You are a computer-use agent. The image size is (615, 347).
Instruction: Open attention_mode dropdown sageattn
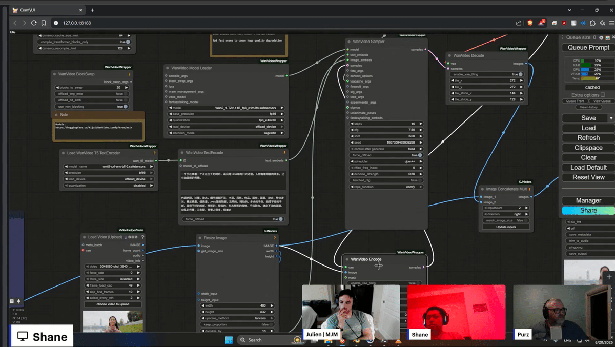tap(226, 133)
